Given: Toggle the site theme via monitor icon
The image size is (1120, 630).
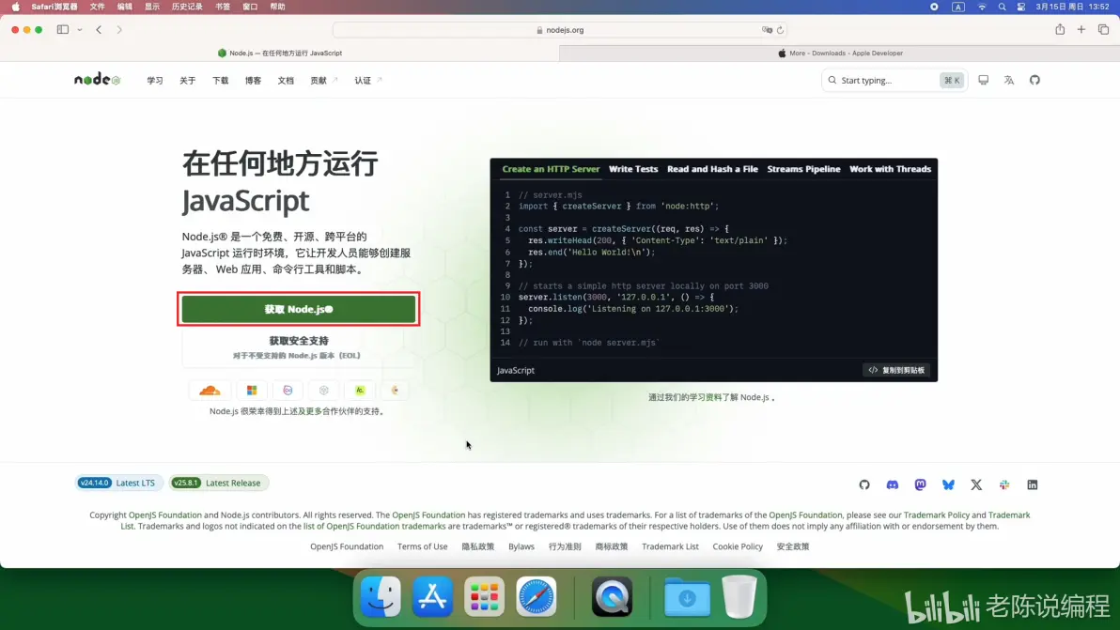Looking at the screenshot, I should point(983,80).
